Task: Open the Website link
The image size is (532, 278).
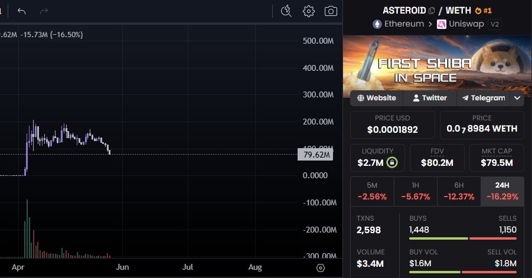Action: pos(377,98)
